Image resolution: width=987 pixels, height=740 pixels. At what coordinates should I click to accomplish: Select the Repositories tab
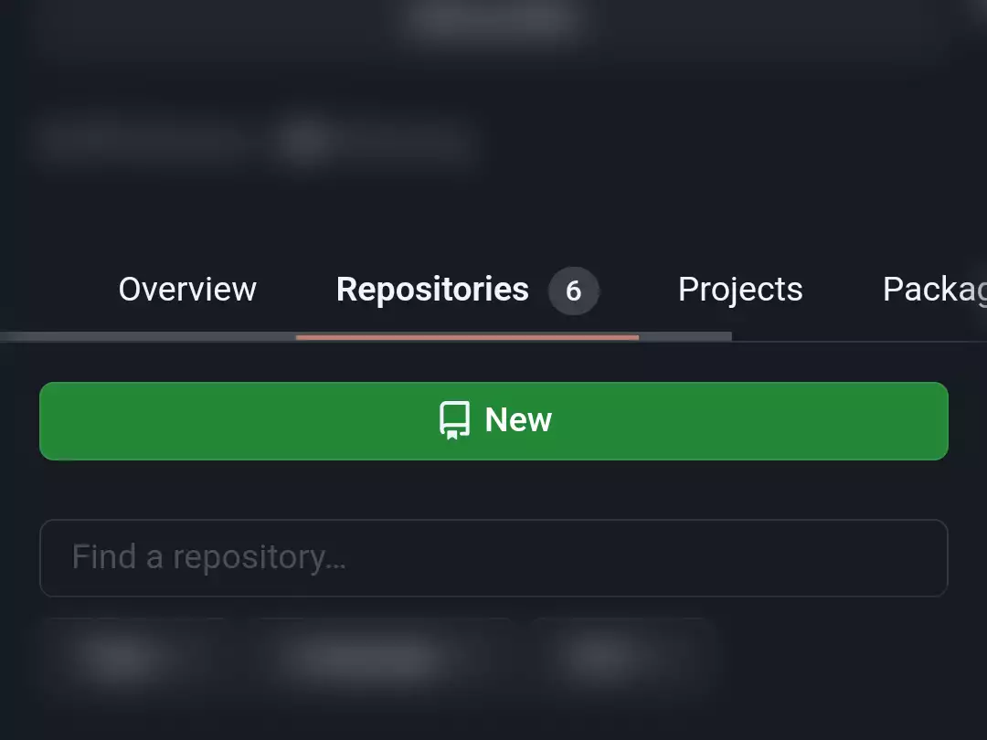point(432,289)
